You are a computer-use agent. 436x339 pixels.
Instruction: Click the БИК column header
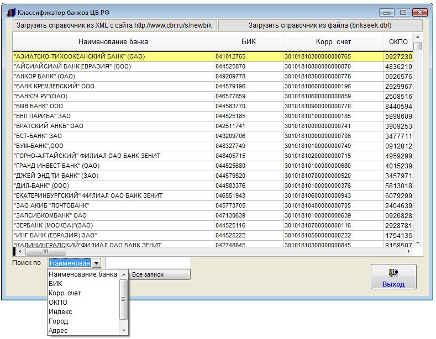(x=249, y=42)
